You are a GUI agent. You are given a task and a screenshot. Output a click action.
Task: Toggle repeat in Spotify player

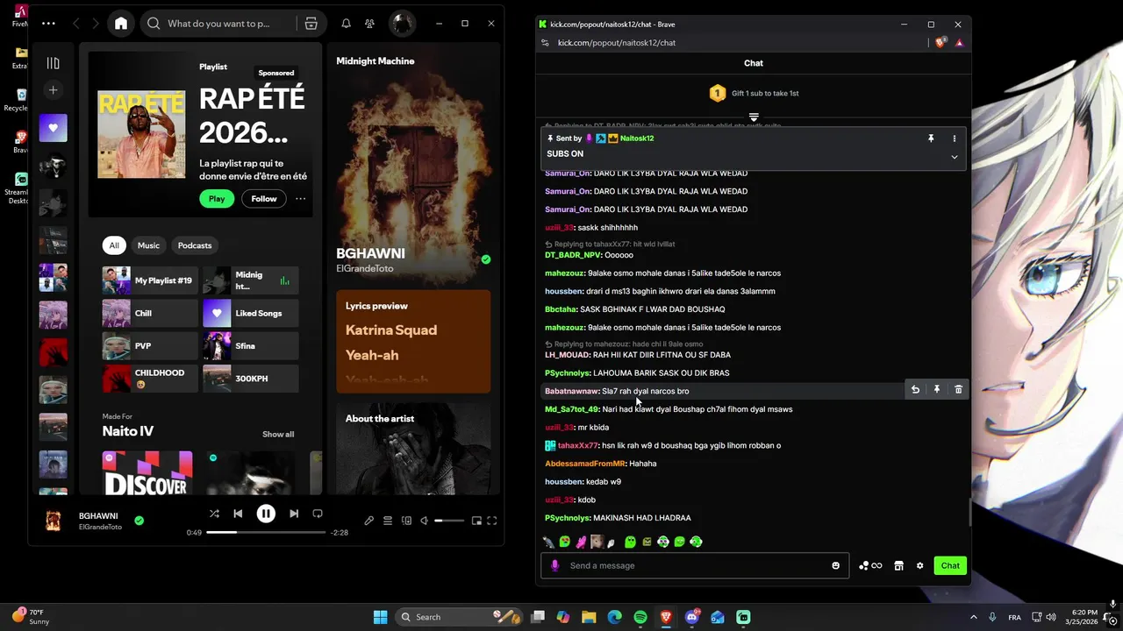point(318,514)
